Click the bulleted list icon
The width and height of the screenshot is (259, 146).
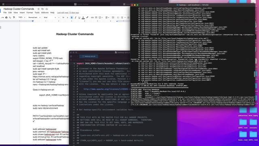[122, 17]
